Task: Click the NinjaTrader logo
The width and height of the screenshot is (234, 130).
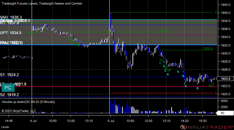Action: (x=207, y=127)
